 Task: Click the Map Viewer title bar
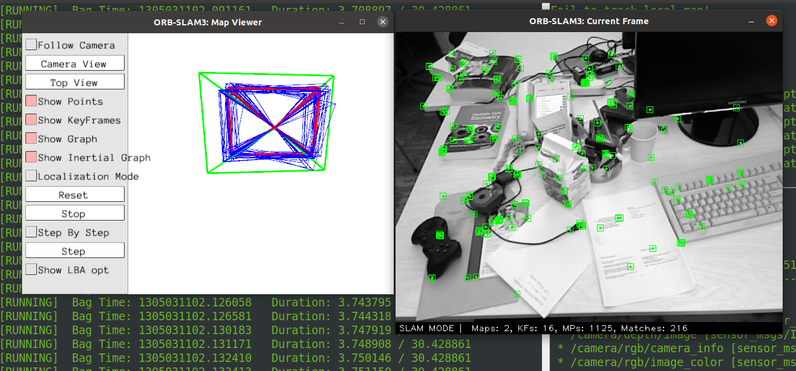pyautogui.click(x=208, y=22)
